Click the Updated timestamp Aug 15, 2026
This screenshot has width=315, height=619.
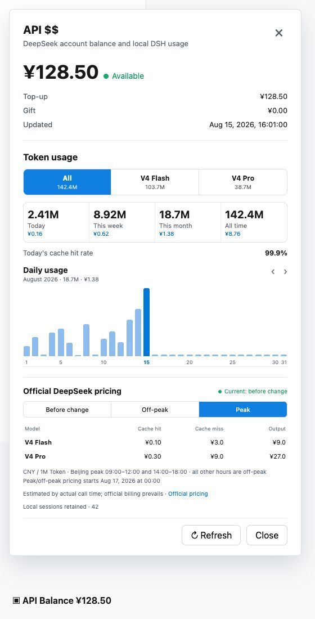pyautogui.click(x=248, y=125)
